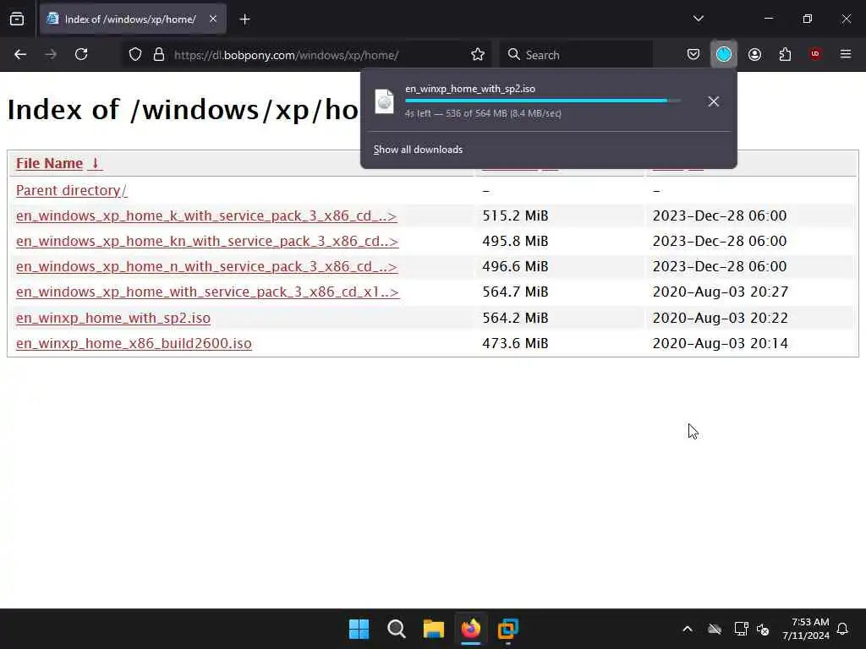Show hidden system tray icons
Screen dimensions: 866x649
click(x=688, y=629)
